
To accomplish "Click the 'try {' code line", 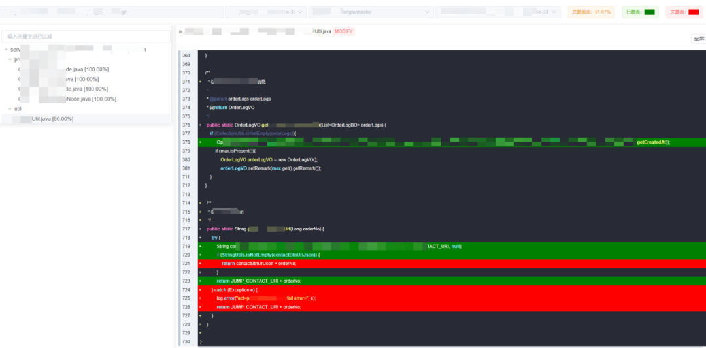I will point(216,238).
